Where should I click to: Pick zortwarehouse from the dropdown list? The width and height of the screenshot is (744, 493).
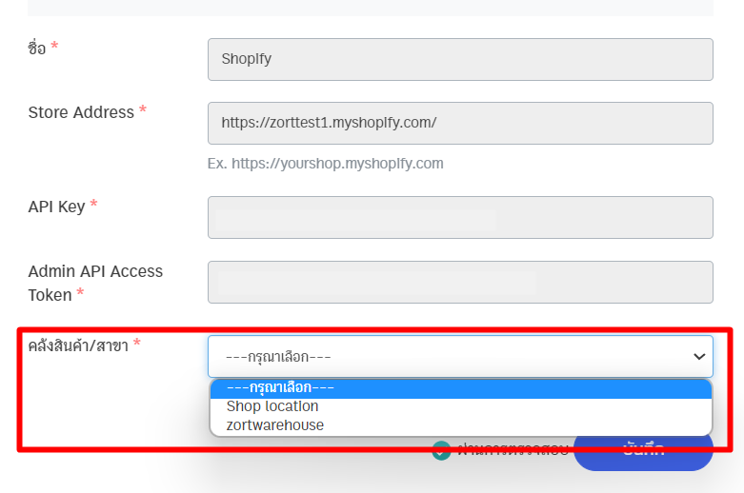click(275, 425)
